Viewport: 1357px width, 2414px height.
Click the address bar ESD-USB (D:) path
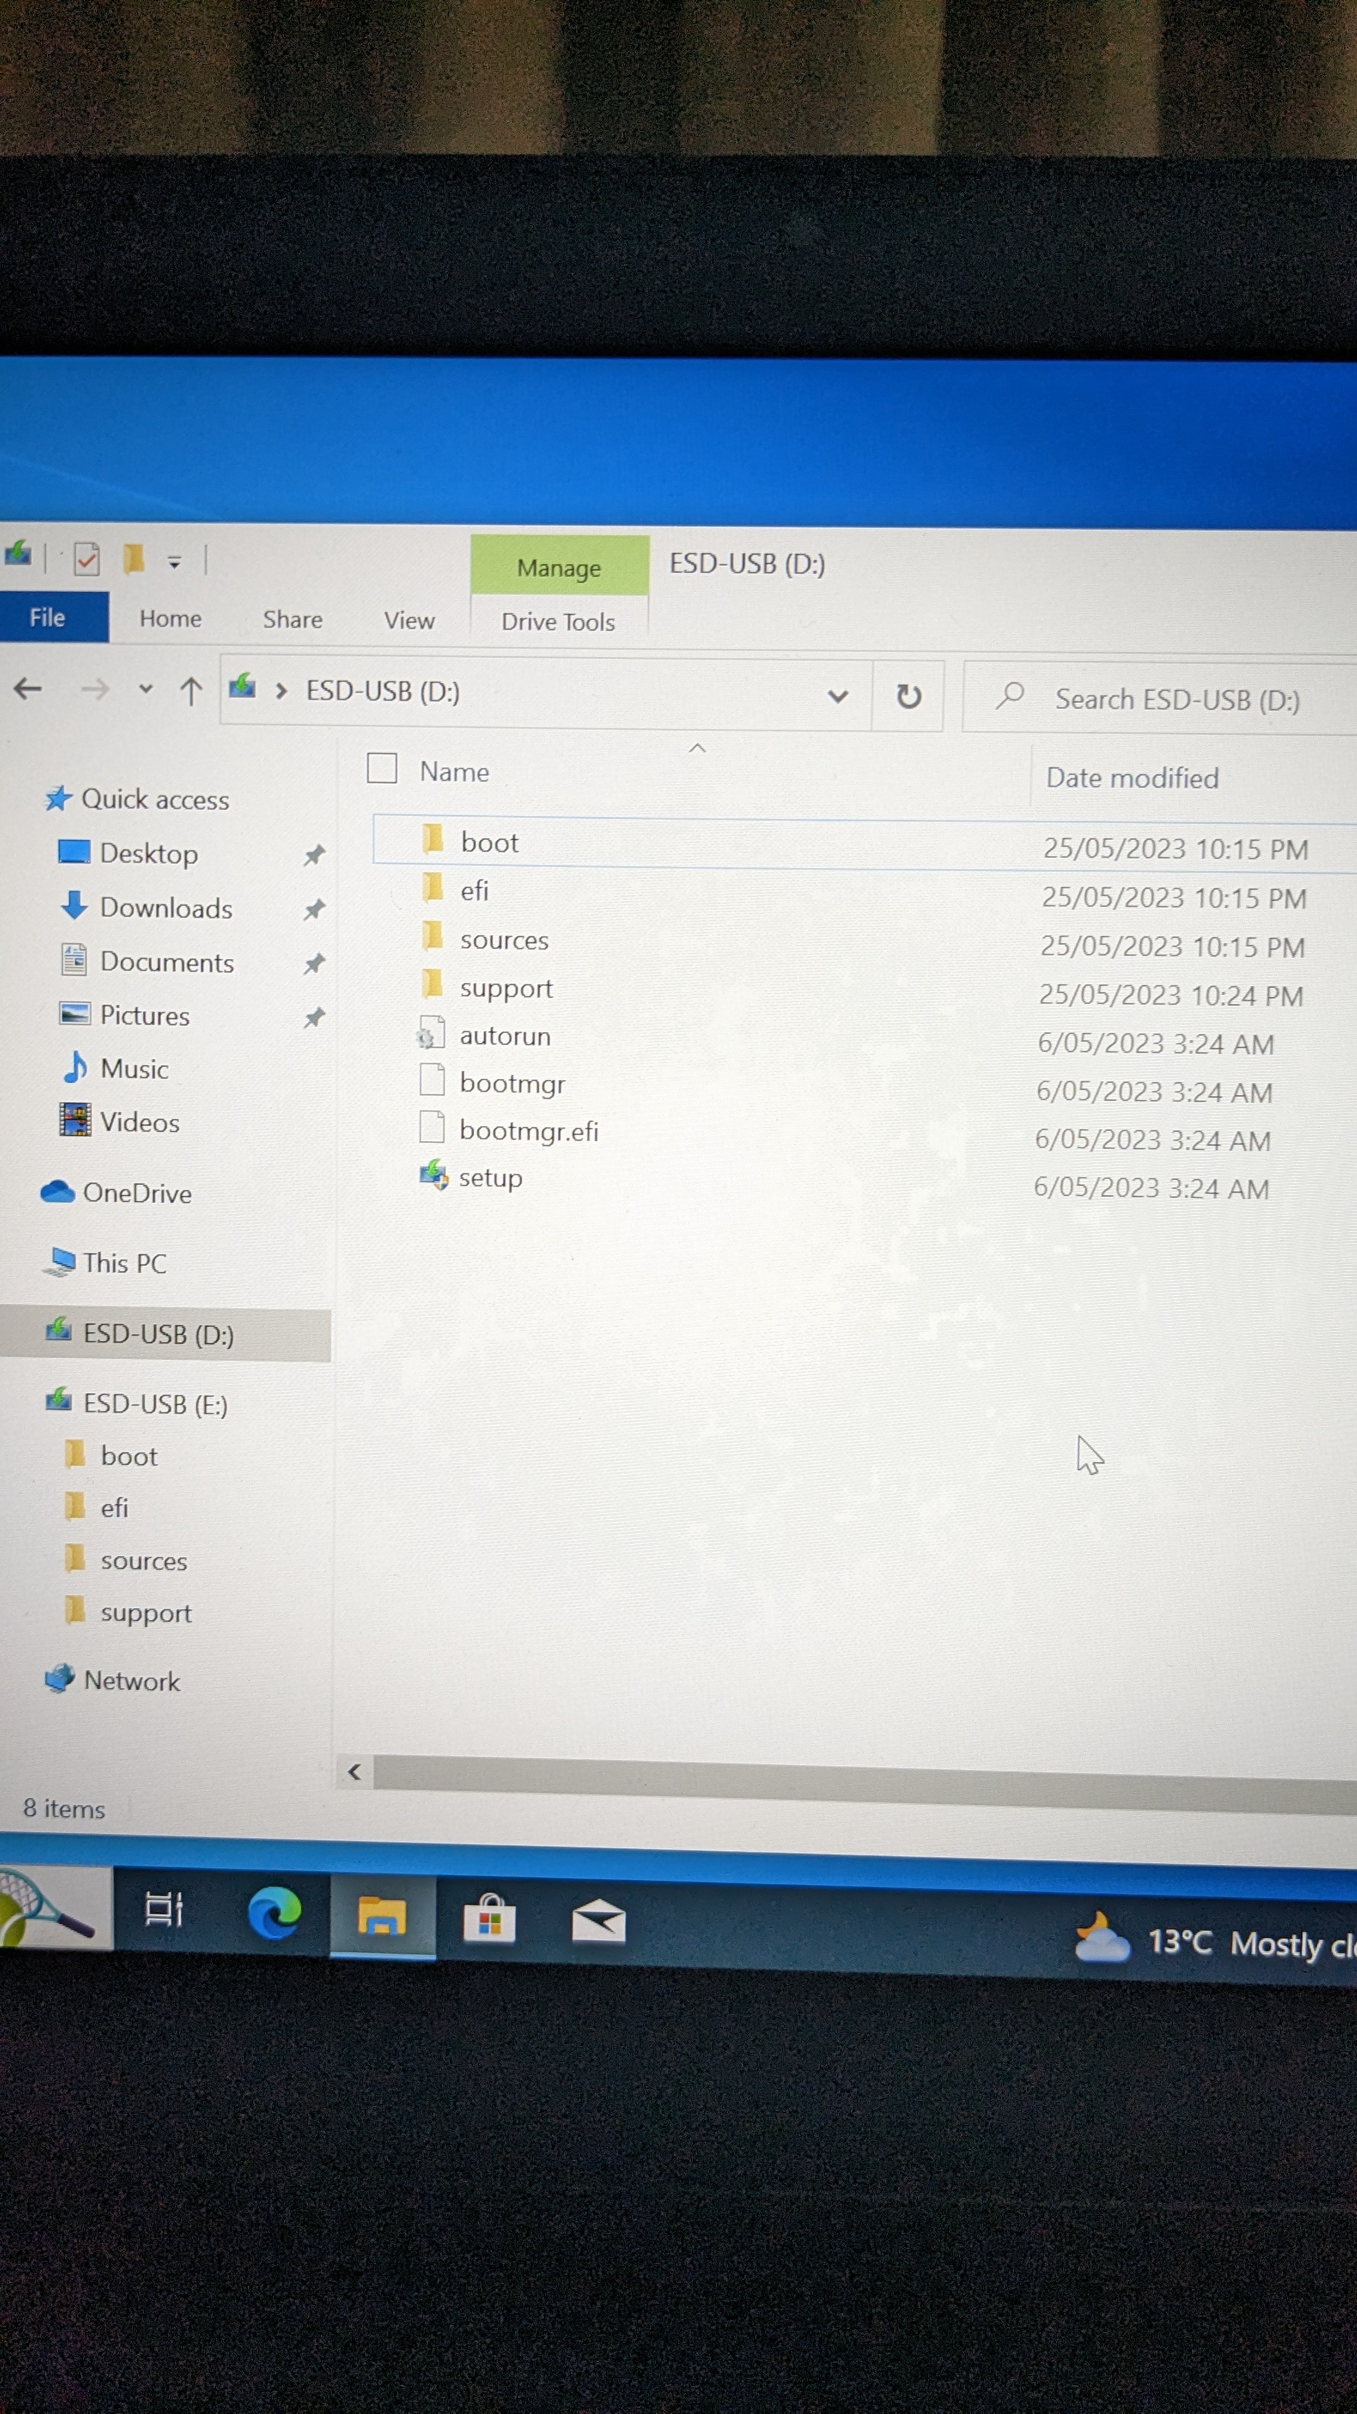point(383,692)
